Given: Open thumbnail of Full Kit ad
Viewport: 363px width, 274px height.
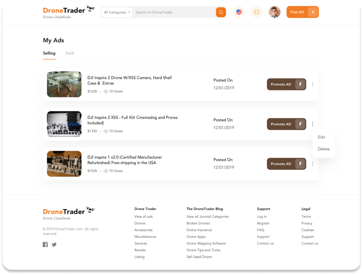Looking at the screenshot, I should click(64, 124).
